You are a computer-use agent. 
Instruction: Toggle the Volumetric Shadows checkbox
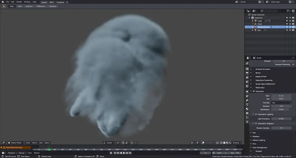point(256,123)
